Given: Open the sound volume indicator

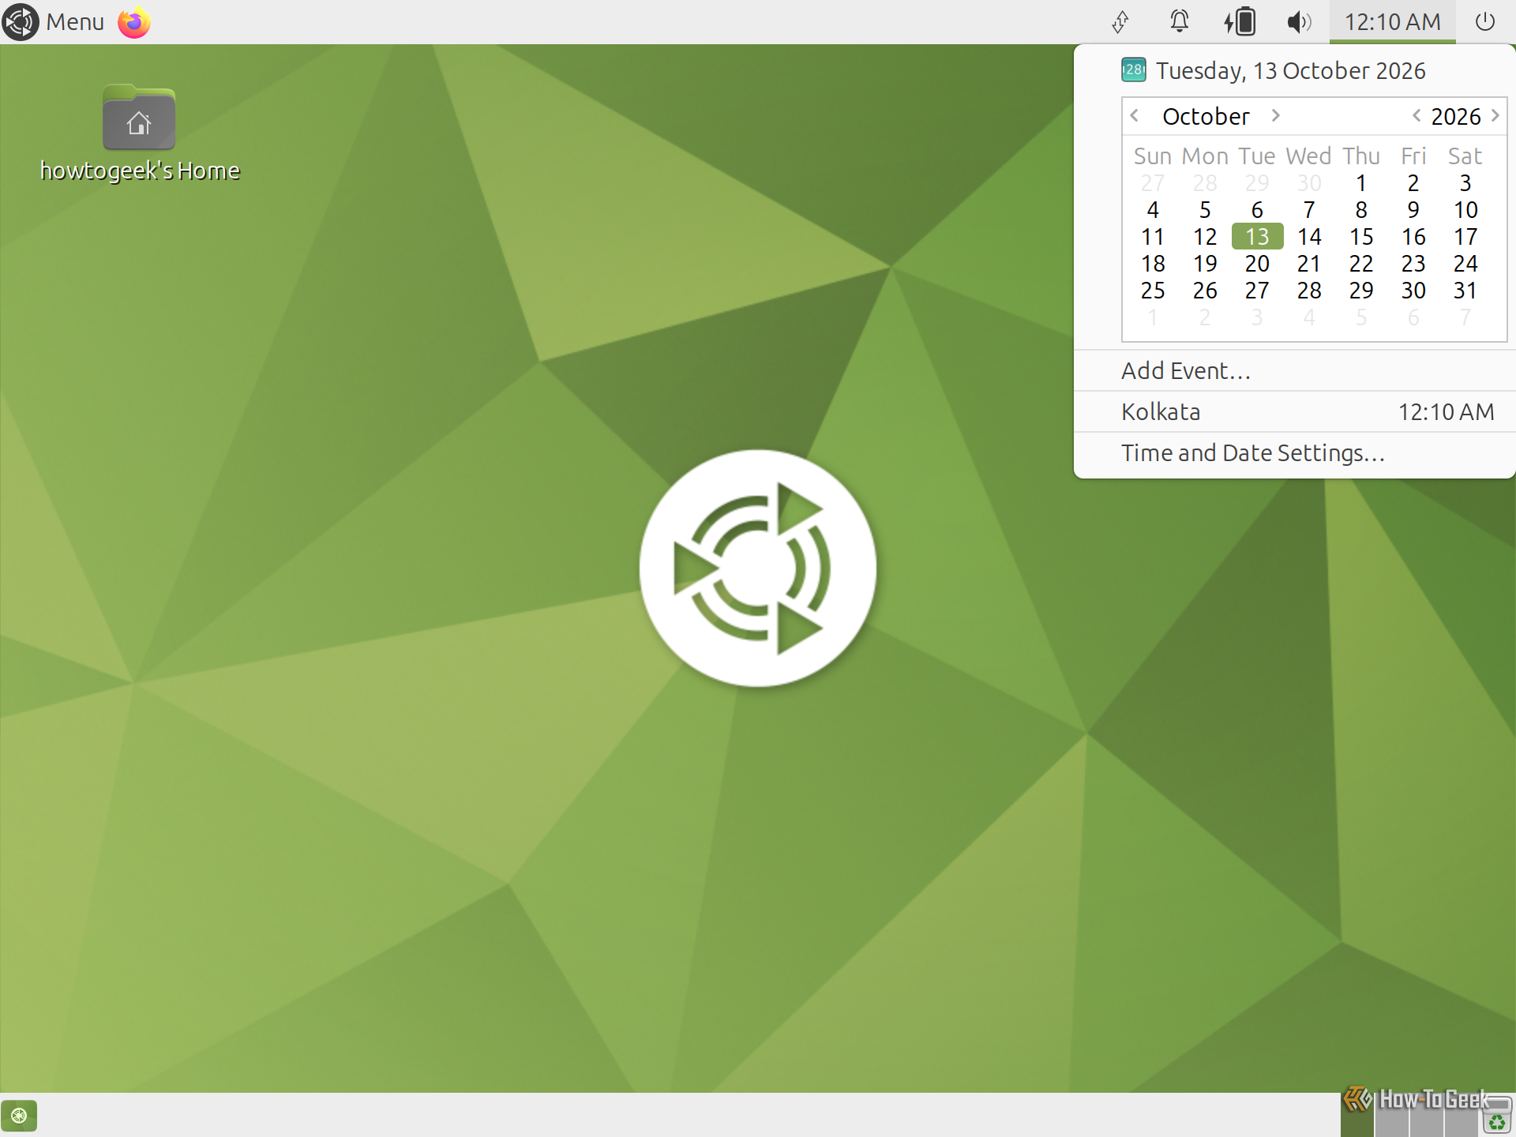Looking at the screenshot, I should [x=1299, y=22].
